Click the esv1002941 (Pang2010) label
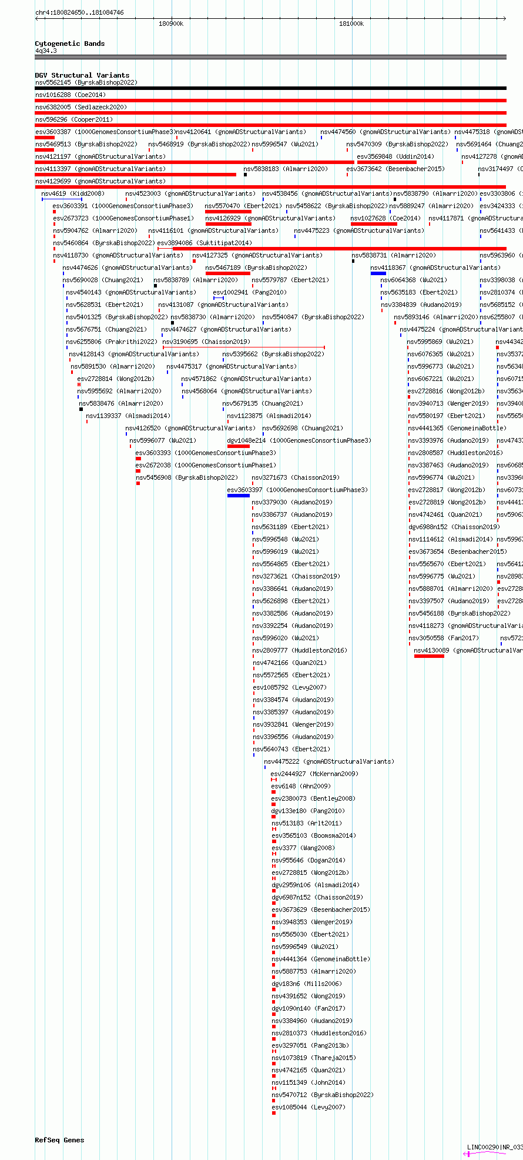The image size is (523, 1160). [x=250, y=292]
